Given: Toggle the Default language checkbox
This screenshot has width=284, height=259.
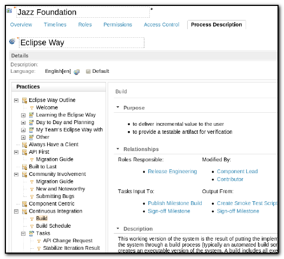Looking at the screenshot, I should tap(88, 71).
